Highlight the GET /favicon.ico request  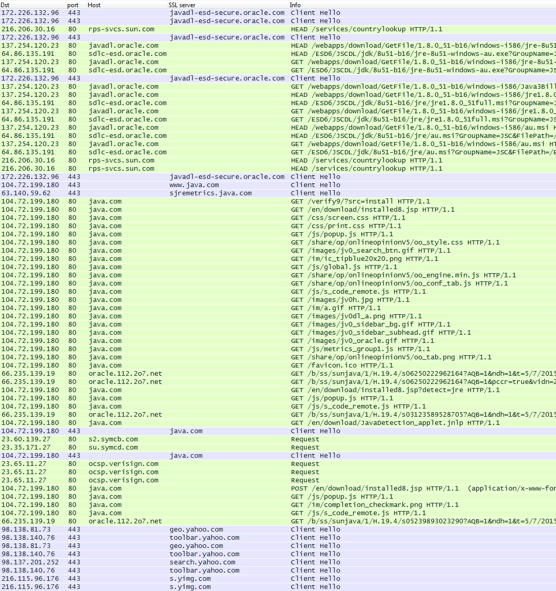(x=342, y=365)
